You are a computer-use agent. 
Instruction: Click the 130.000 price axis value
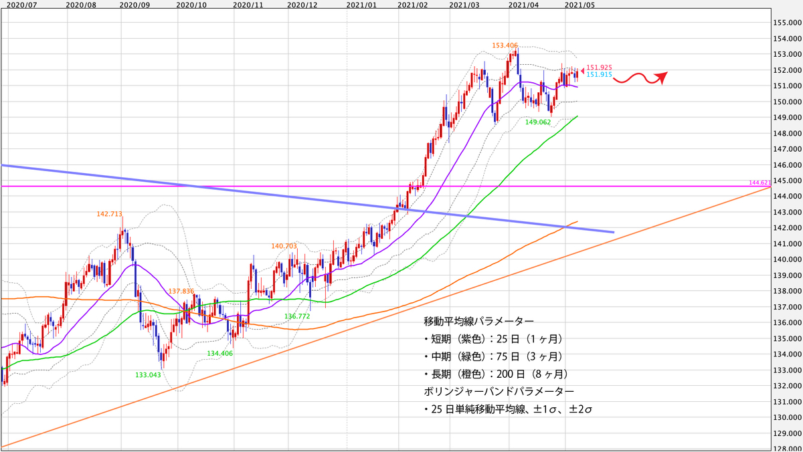(787, 417)
